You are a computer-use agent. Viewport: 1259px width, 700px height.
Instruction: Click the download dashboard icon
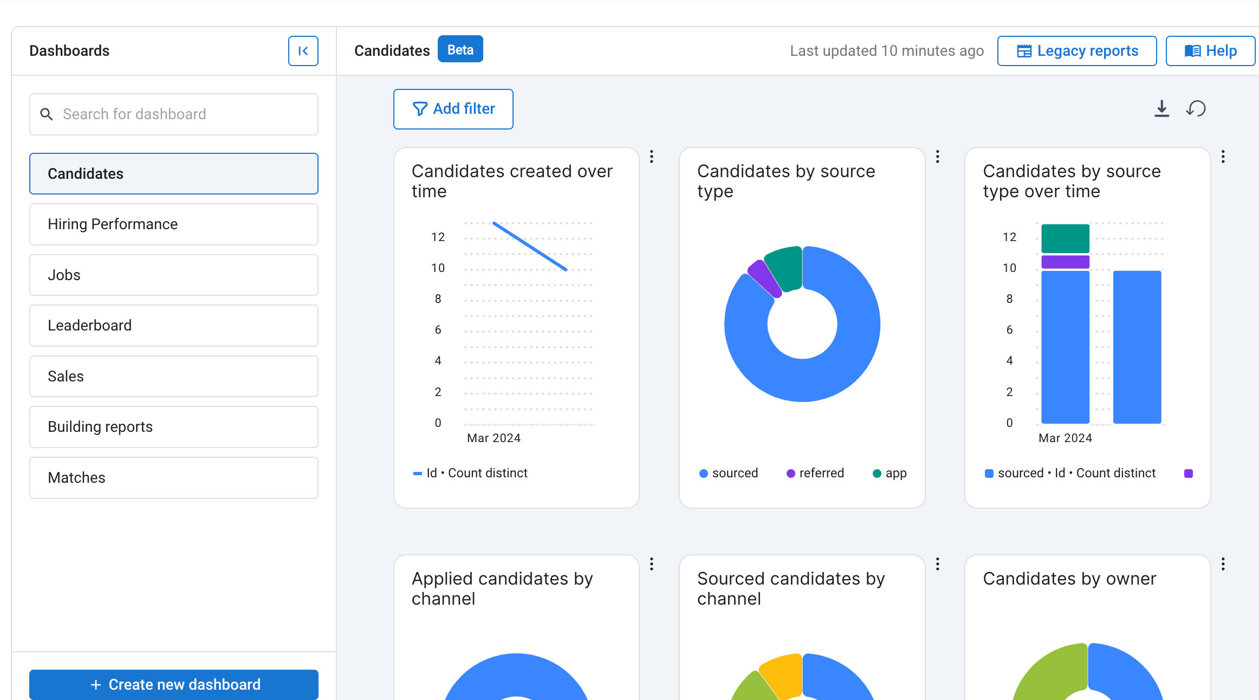point(1161,109)
